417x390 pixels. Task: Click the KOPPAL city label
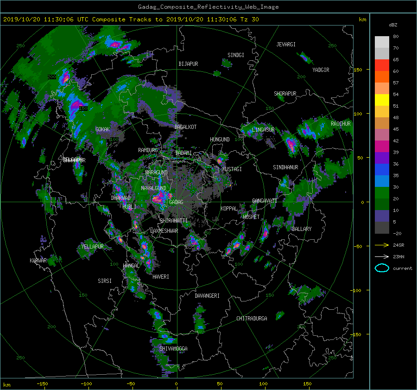[x=229, y=209]
